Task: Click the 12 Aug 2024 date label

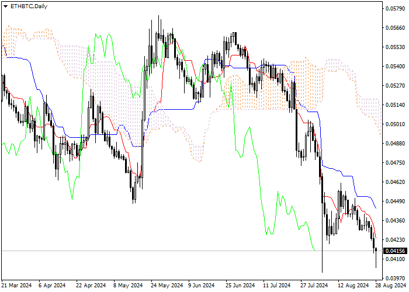Action: tap(353, 286)
